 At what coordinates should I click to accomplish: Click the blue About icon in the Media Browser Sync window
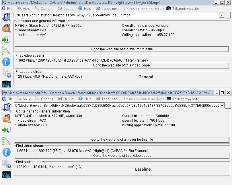7,152
